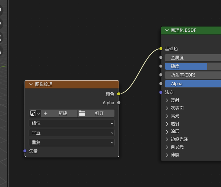
Task: Expand the 次表面 panel
Action: click(167, 108)
